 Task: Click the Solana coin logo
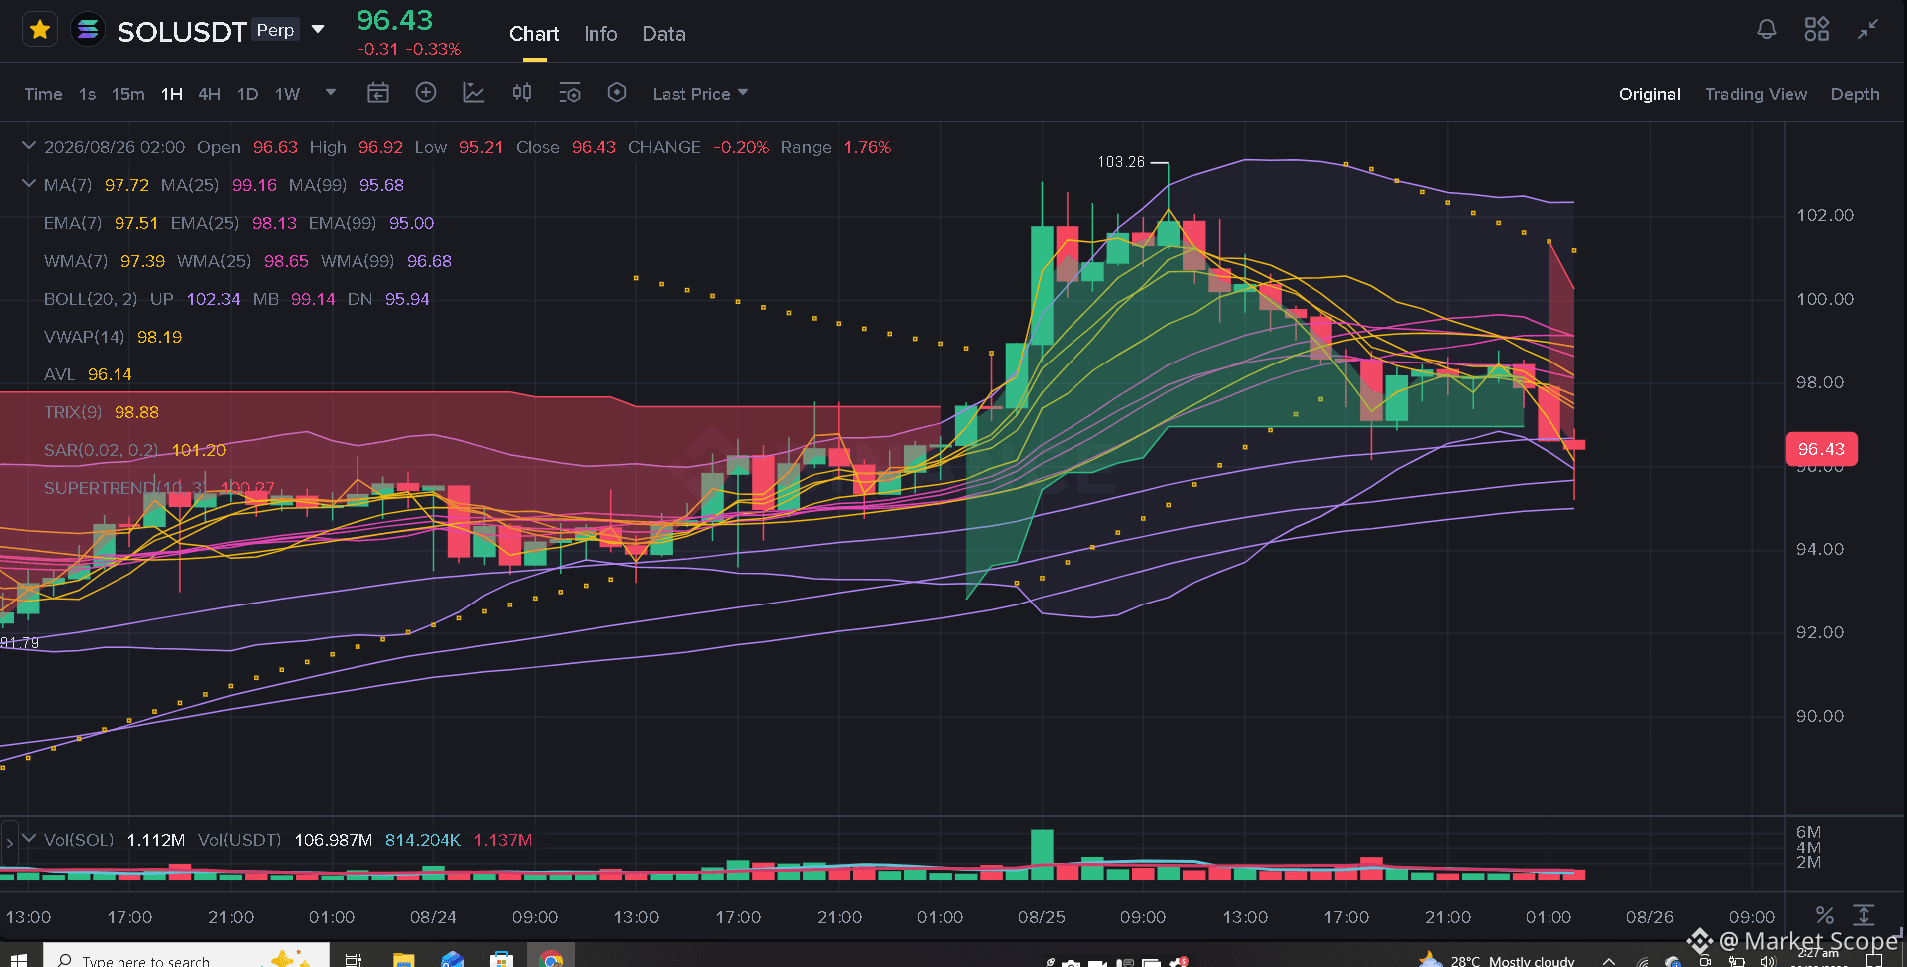pyautogui.click(x=88, y=31)
